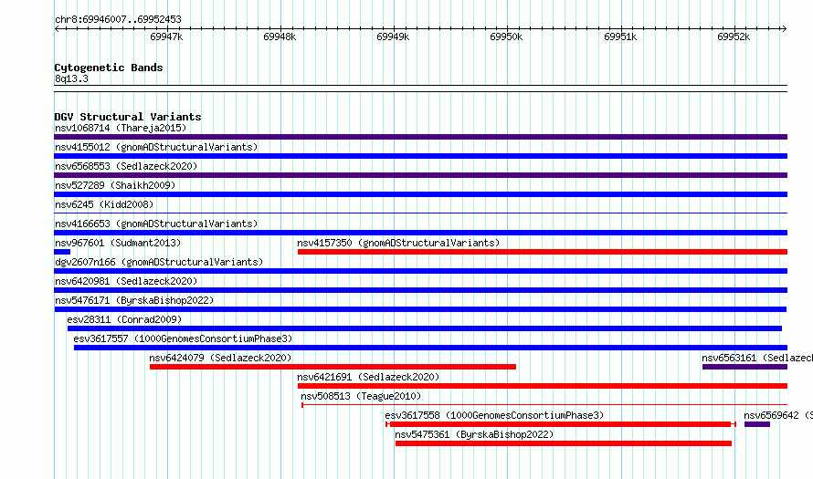
Task: Click the nsv6563161 purple bar
Action: 744,367
